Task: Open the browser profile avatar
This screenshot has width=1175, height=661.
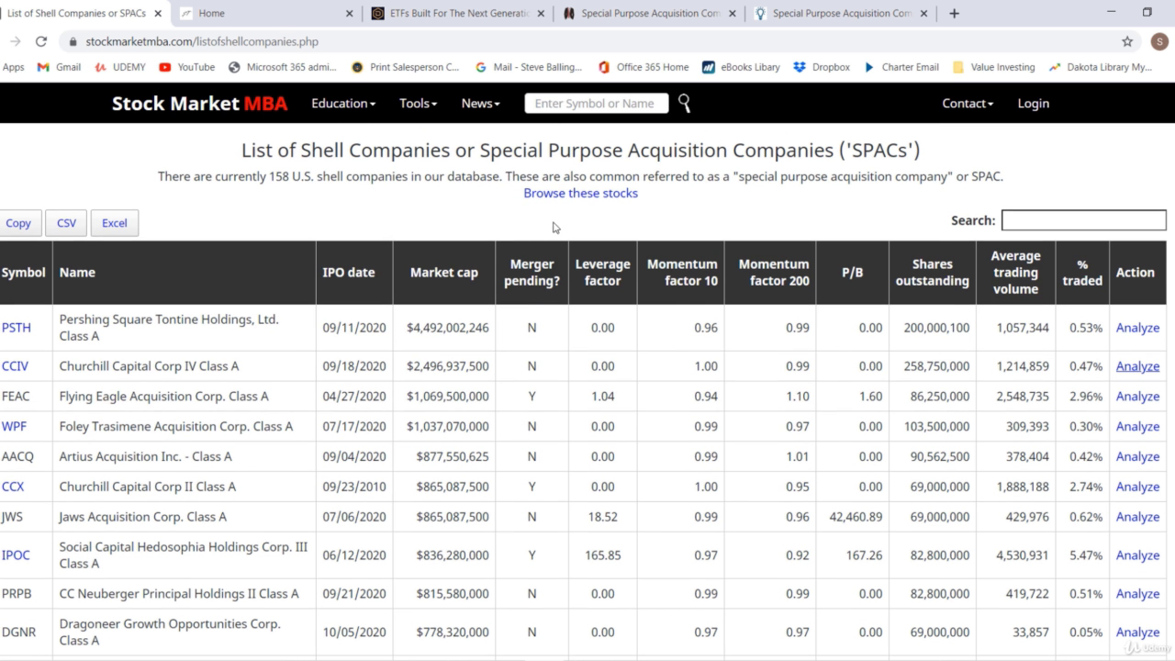Action: 1158,41
